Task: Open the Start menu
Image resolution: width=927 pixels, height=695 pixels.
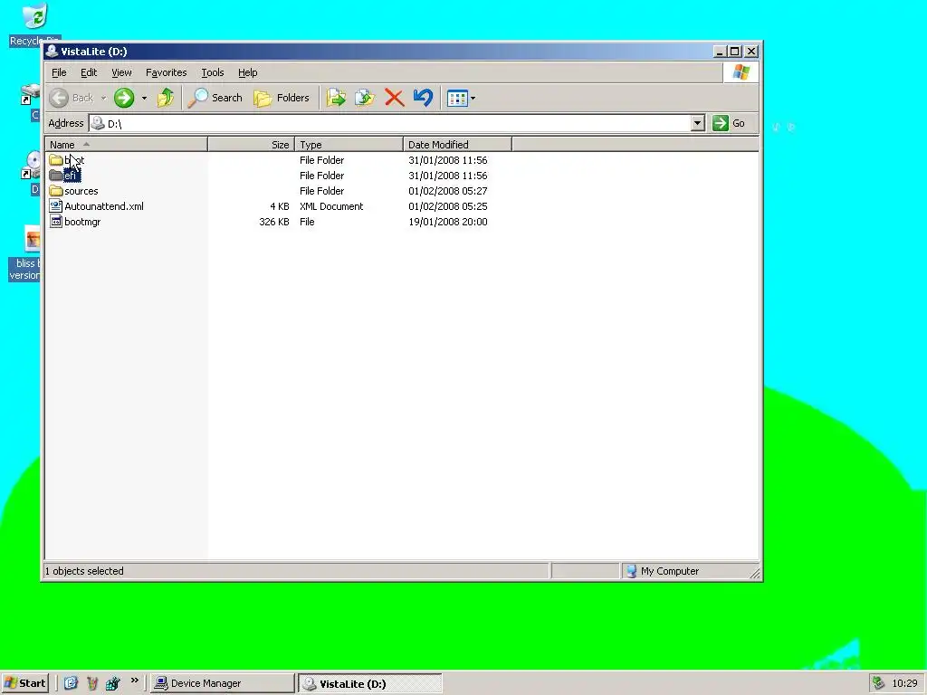Action: (x=24, y=683)
